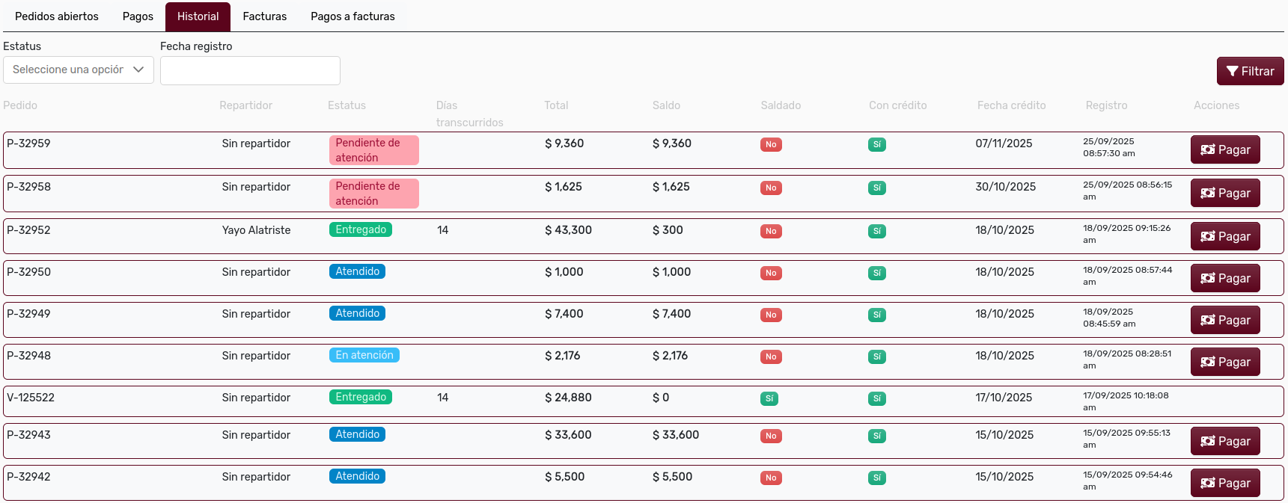Open the Pagos tab
The width and height of the screenshot is (1288, 503).
(138, 16)
